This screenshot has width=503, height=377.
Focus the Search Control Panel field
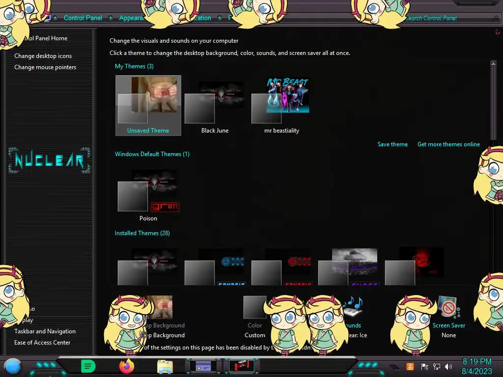[449, 18]
